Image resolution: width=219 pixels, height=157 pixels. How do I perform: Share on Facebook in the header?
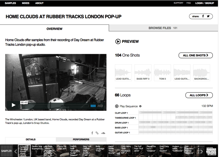point(203,16)
